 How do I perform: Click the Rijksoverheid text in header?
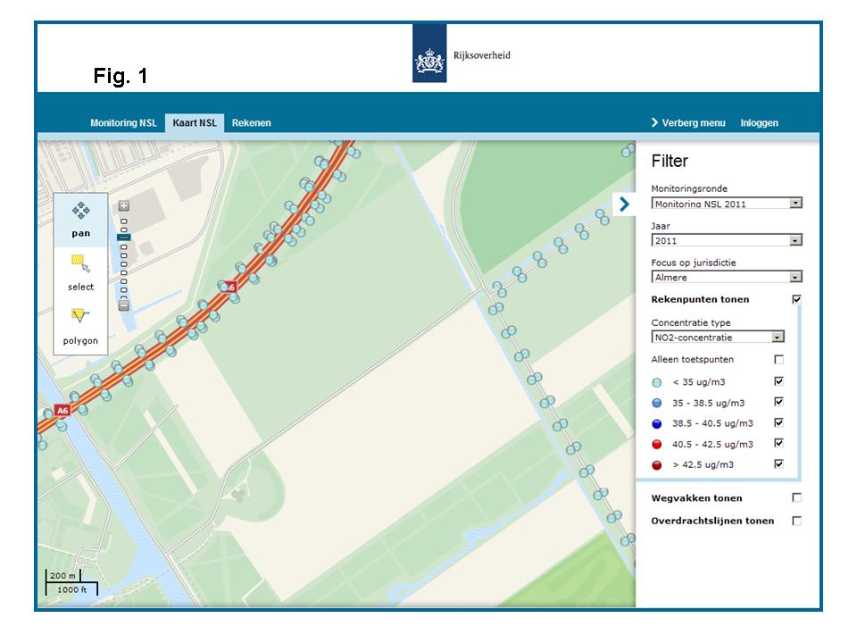click(x=481, y=55)
